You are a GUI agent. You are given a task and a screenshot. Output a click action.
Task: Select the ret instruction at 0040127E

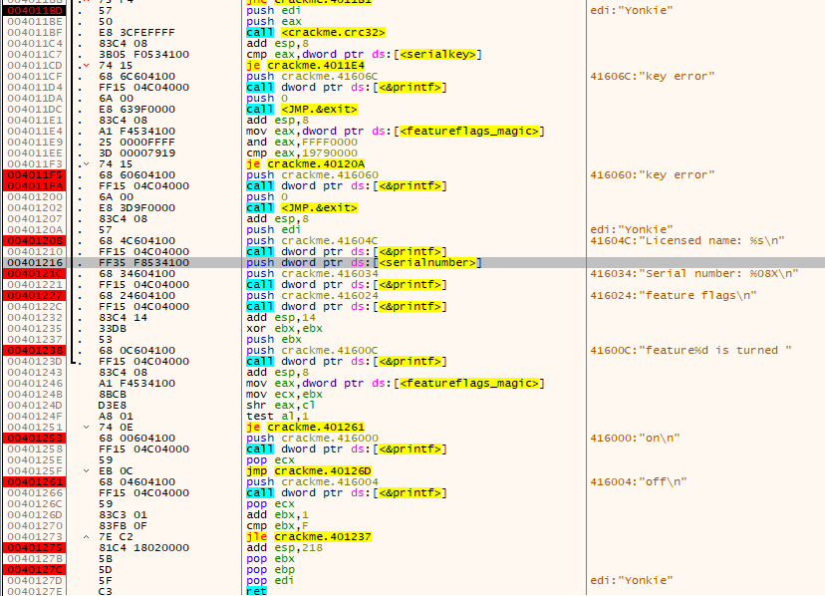click(x=255, y=591)
